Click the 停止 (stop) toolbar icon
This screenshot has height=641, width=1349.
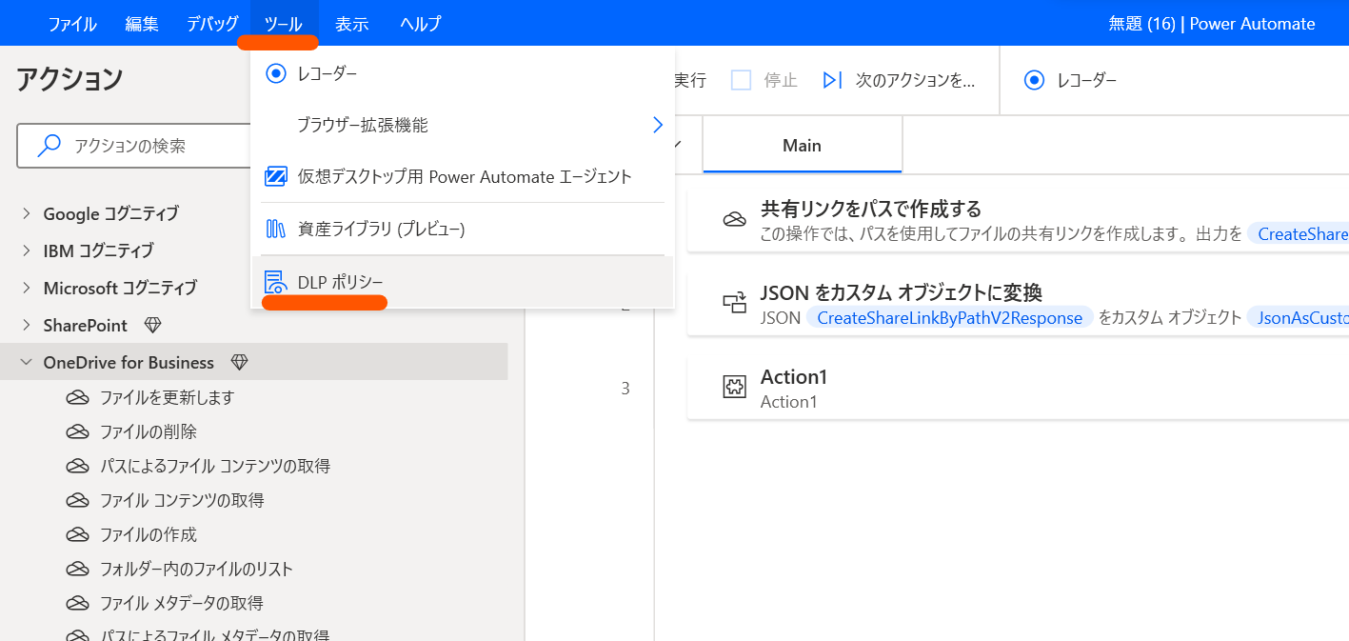741,80
